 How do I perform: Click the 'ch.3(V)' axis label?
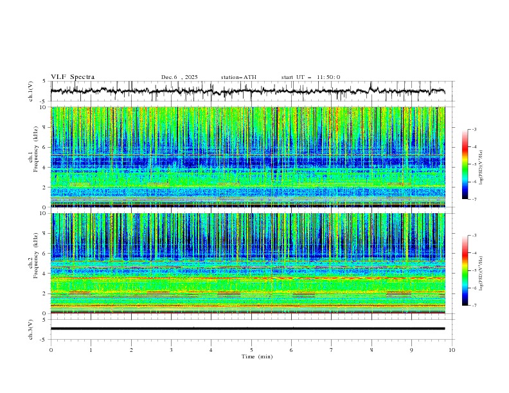point(31,329)
